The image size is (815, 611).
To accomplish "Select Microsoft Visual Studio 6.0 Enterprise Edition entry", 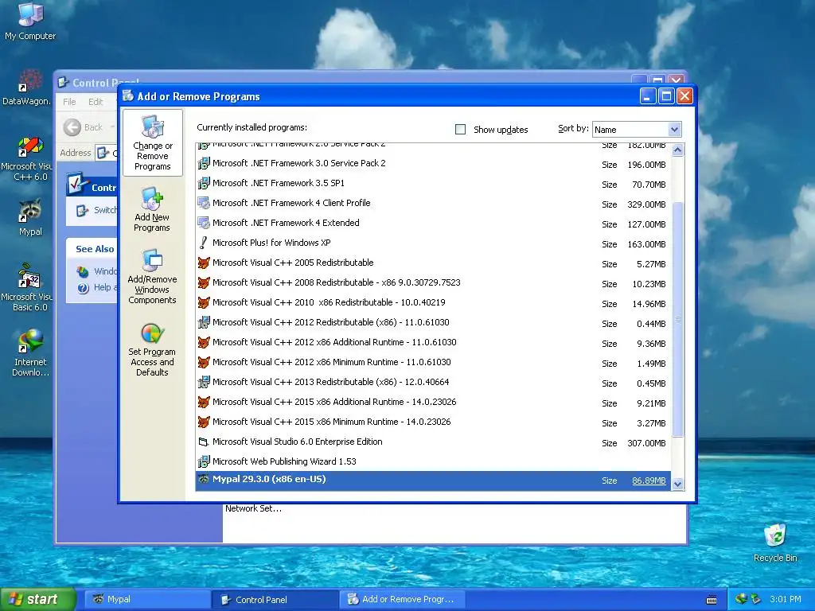I will (x=433, y=442).
